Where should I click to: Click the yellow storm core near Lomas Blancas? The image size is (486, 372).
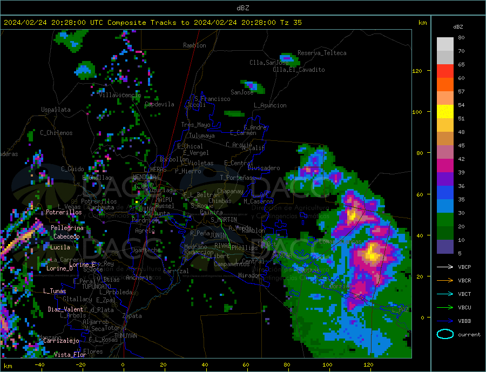coord(372,253)
